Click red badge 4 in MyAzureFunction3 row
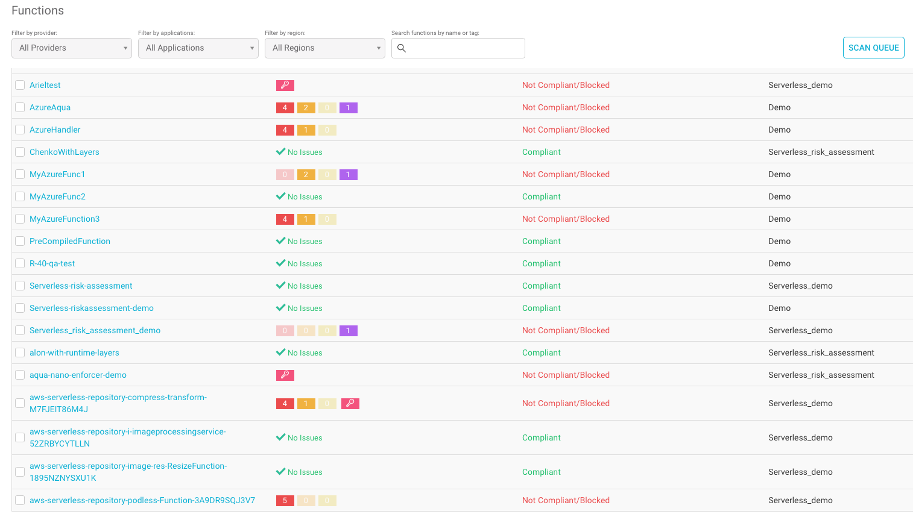 click(285, 219)
